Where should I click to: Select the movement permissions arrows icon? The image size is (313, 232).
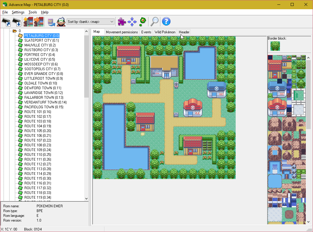132,21
